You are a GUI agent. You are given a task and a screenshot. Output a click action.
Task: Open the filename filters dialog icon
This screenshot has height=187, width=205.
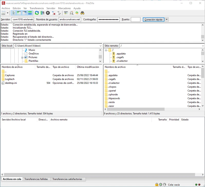(x=66, y=13)
